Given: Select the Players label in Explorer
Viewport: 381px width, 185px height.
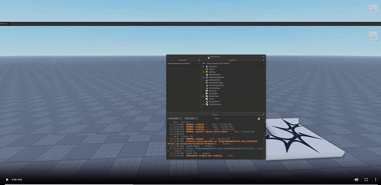Looking at the screenshot, I should [211, 69].
